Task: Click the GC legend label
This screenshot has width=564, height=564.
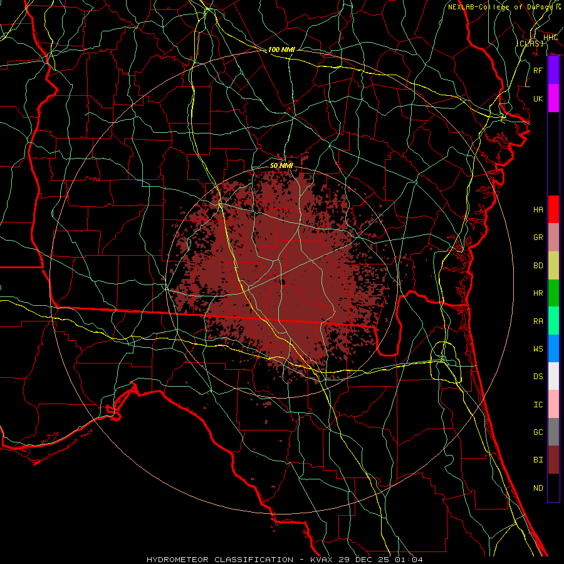Action: click(x=538, y=432)
